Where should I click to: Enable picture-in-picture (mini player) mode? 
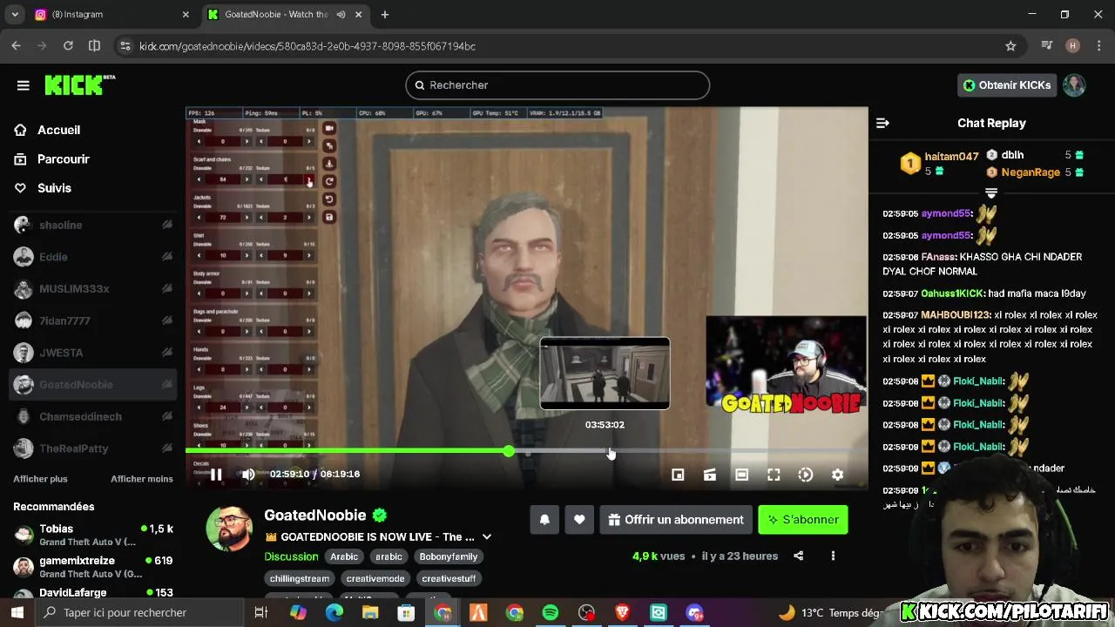[678, 475]
